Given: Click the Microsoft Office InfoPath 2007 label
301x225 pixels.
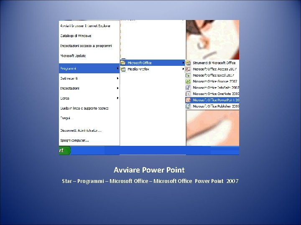Looking at the screenshot, I should [x=216, y=87].
